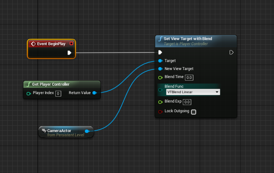The image size is (274, 173).
Task: Click the Lock Outgoing boolean pin
Action: 160,111
